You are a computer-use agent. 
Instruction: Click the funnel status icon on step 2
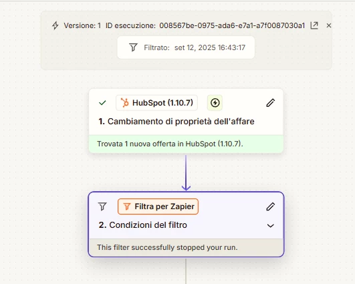point(102,206)
